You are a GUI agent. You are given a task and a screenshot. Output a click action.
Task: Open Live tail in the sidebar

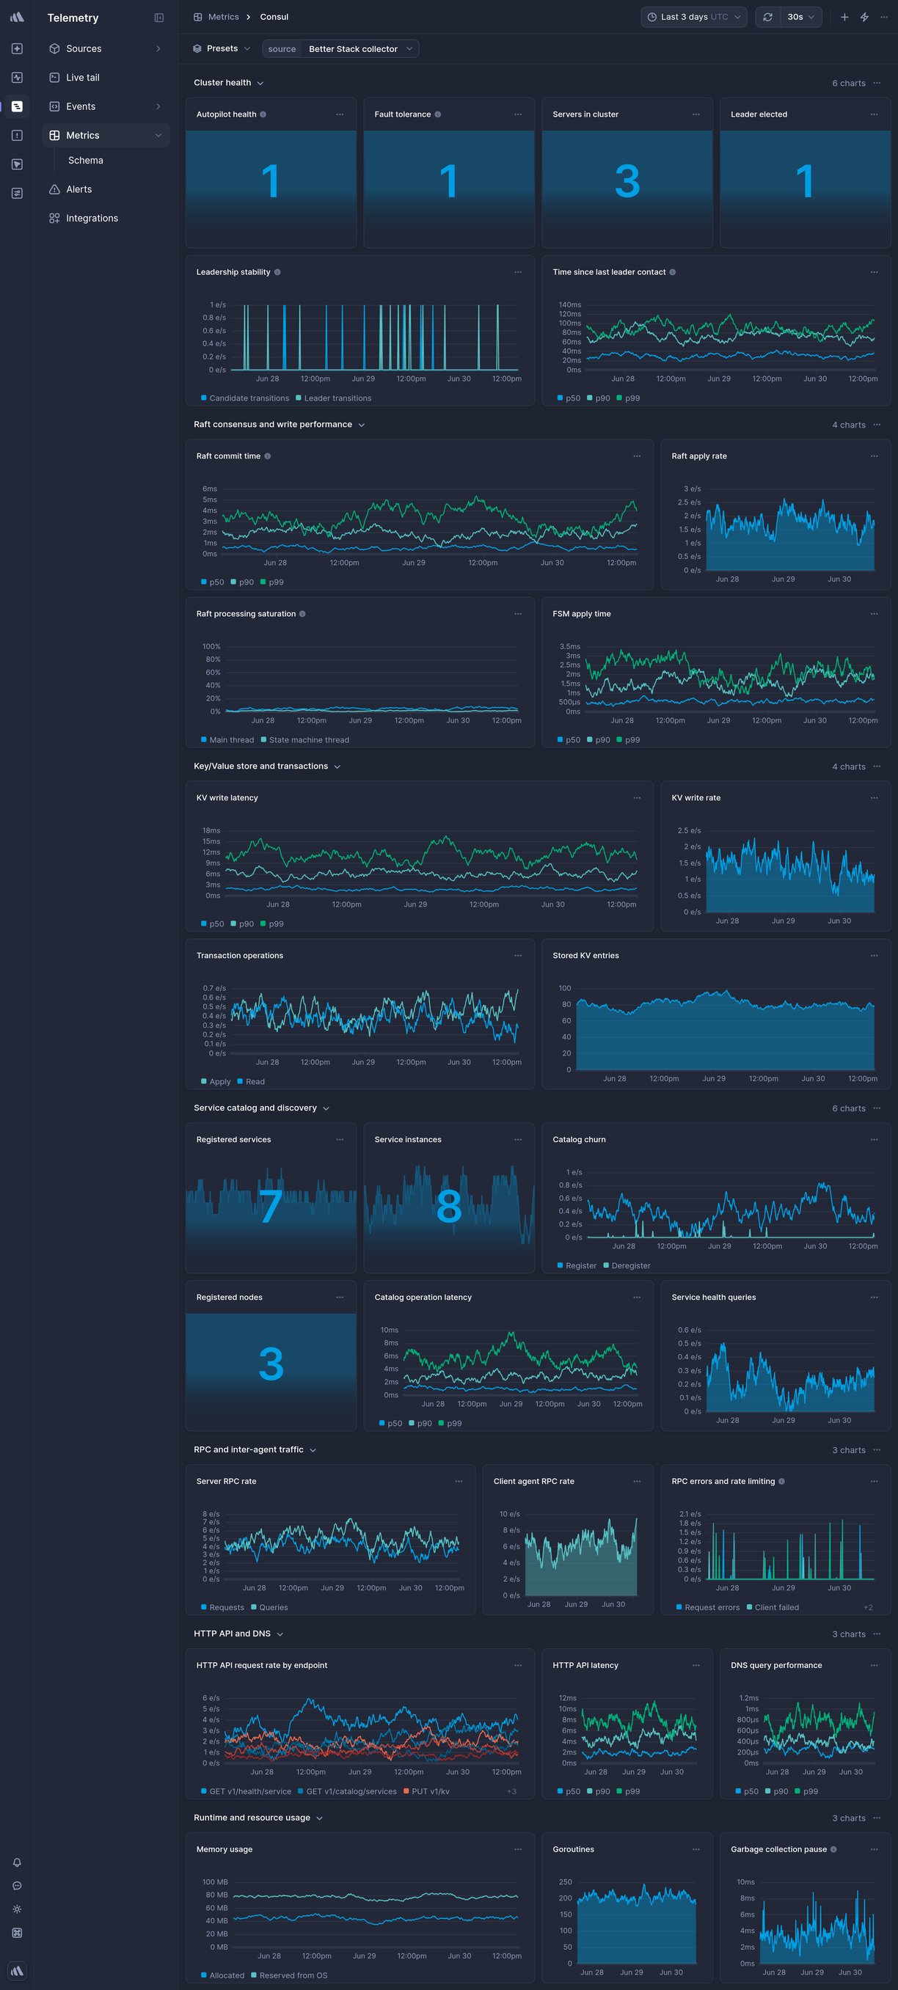[x=106, y=77]
